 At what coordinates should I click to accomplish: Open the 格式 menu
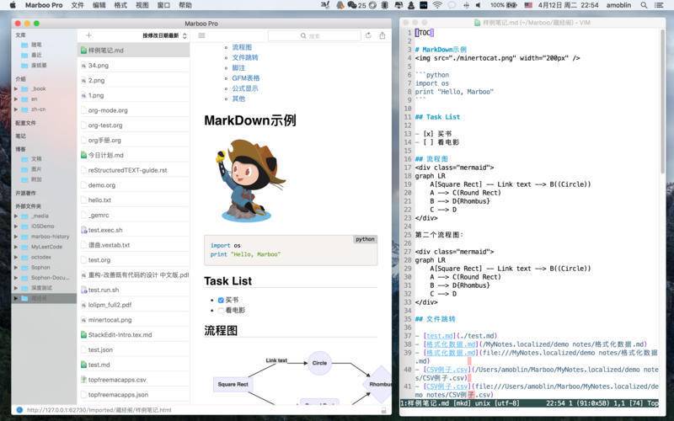(x=120, y=5)
